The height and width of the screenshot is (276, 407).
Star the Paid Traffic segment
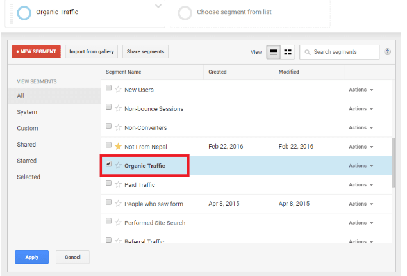[x=118, y=184]
